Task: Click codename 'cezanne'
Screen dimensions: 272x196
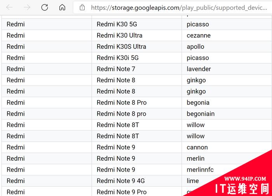Action: click(x=199, y=35)
